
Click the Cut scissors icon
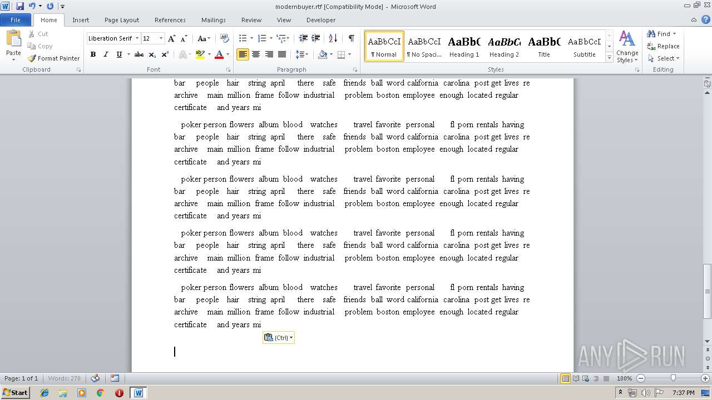tap(32, 34)
